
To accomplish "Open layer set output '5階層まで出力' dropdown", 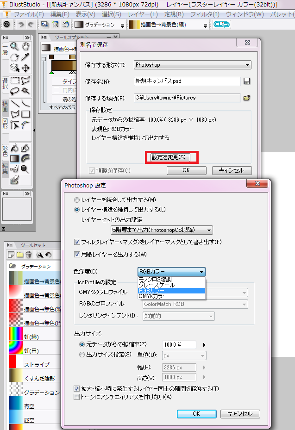I will 161,230.
